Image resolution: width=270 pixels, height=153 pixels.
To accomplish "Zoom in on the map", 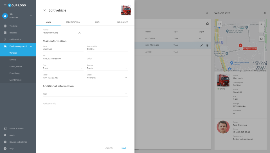I will pos(261,24).
